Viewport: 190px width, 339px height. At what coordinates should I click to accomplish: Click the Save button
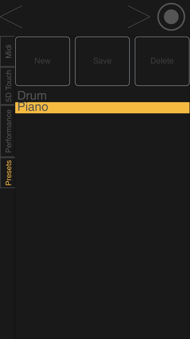102,61
